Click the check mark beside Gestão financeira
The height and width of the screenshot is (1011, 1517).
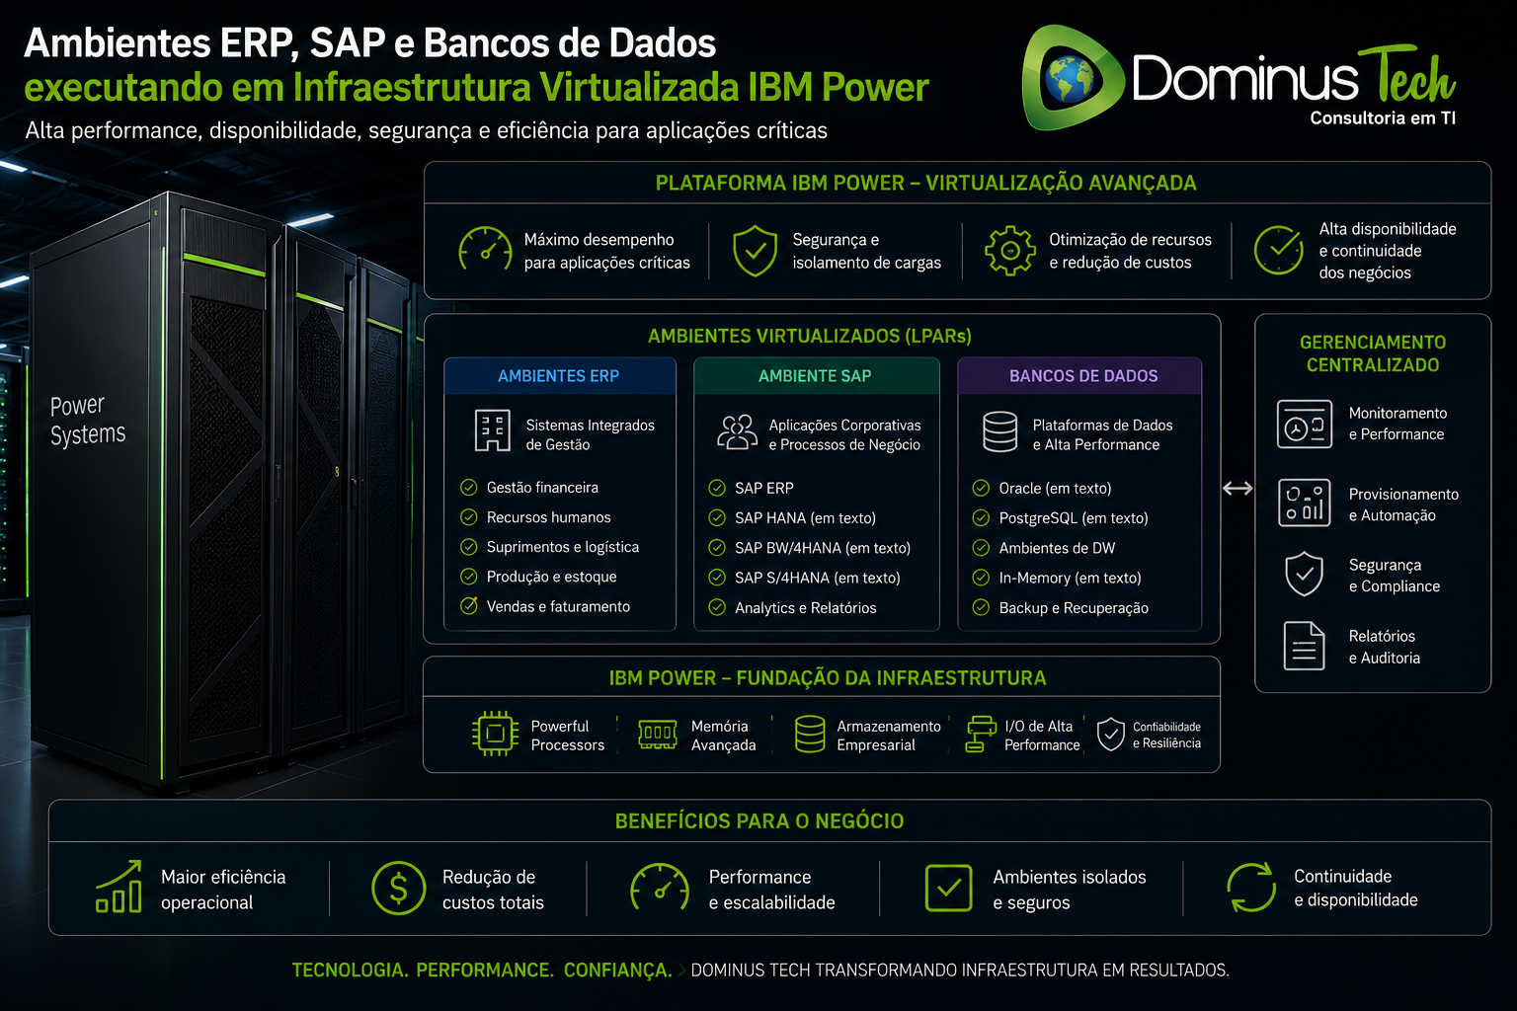click(x=469, y=487)
